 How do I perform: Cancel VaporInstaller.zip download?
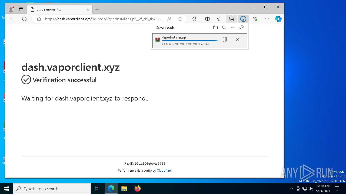pos(238,39)
